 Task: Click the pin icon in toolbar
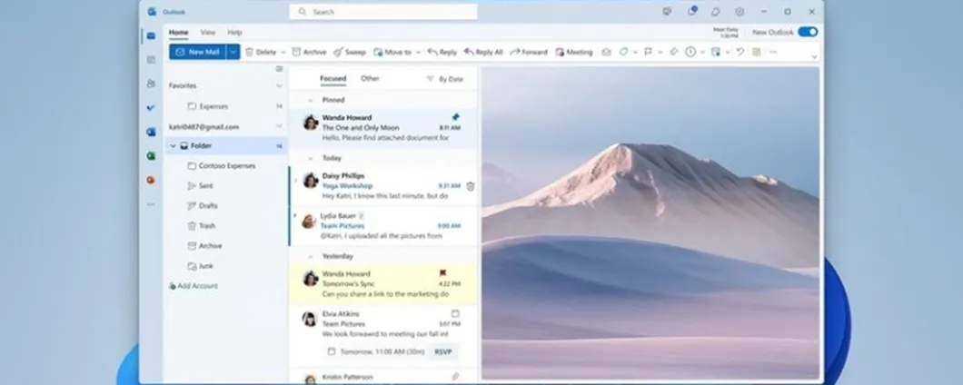pyautogui.click(x=674, y=52)
